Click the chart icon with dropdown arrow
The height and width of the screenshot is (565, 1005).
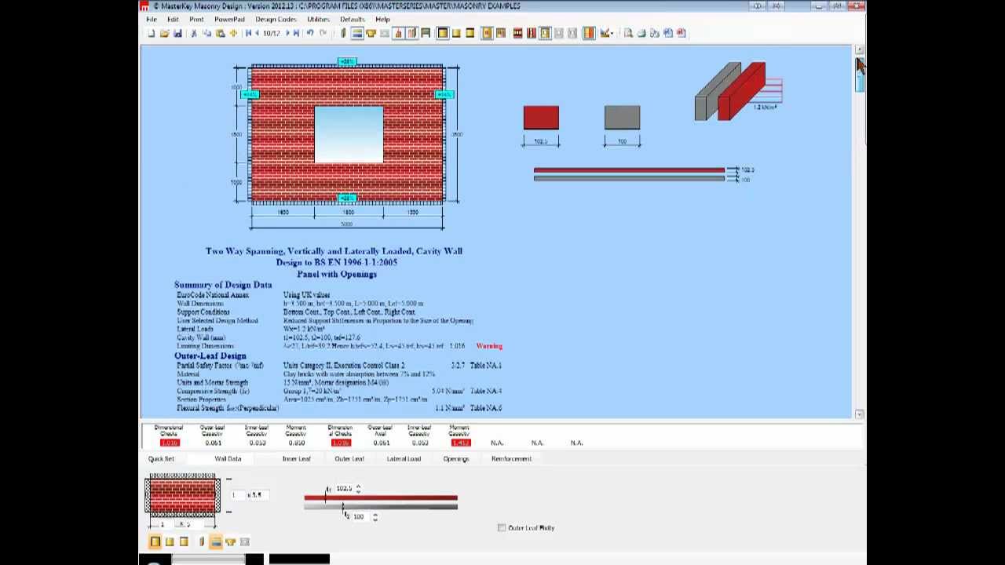tap(606, 33)
